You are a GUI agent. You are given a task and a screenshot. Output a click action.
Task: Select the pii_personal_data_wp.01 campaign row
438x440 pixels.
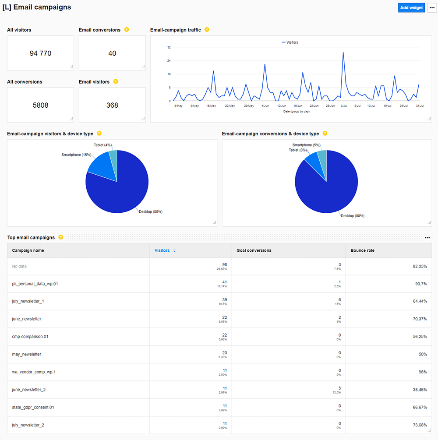coord(35,284)
